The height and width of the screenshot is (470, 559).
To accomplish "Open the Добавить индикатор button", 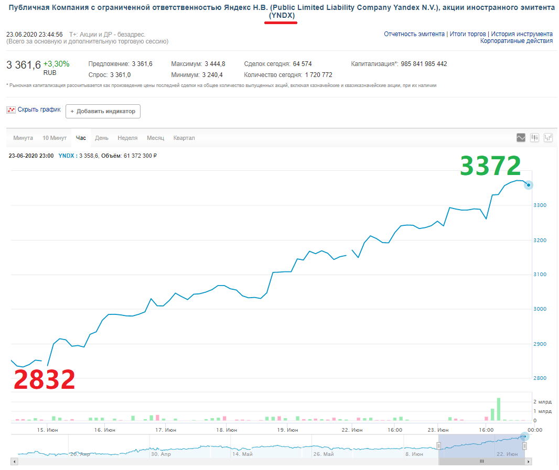I will 103,111.
